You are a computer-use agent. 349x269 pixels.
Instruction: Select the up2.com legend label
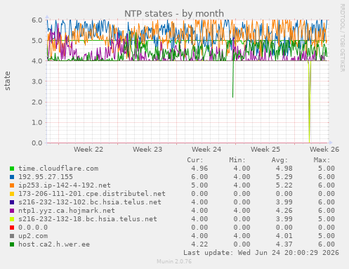coord(33,236)
